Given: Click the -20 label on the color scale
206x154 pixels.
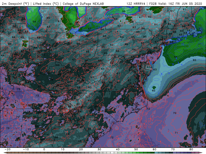Looking at the screenshot, I should [7, 149].
